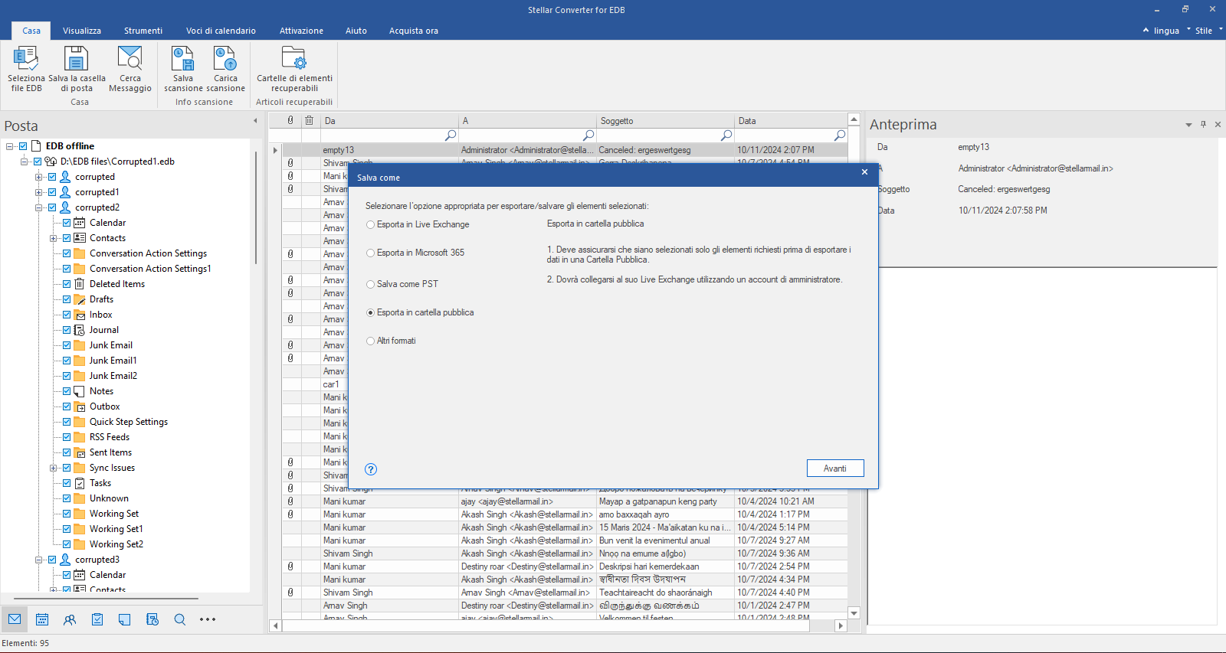Uncheck the Inbox folder checkbox
The height and width of the screenshot is (653, 1226).
coord(67,315)
